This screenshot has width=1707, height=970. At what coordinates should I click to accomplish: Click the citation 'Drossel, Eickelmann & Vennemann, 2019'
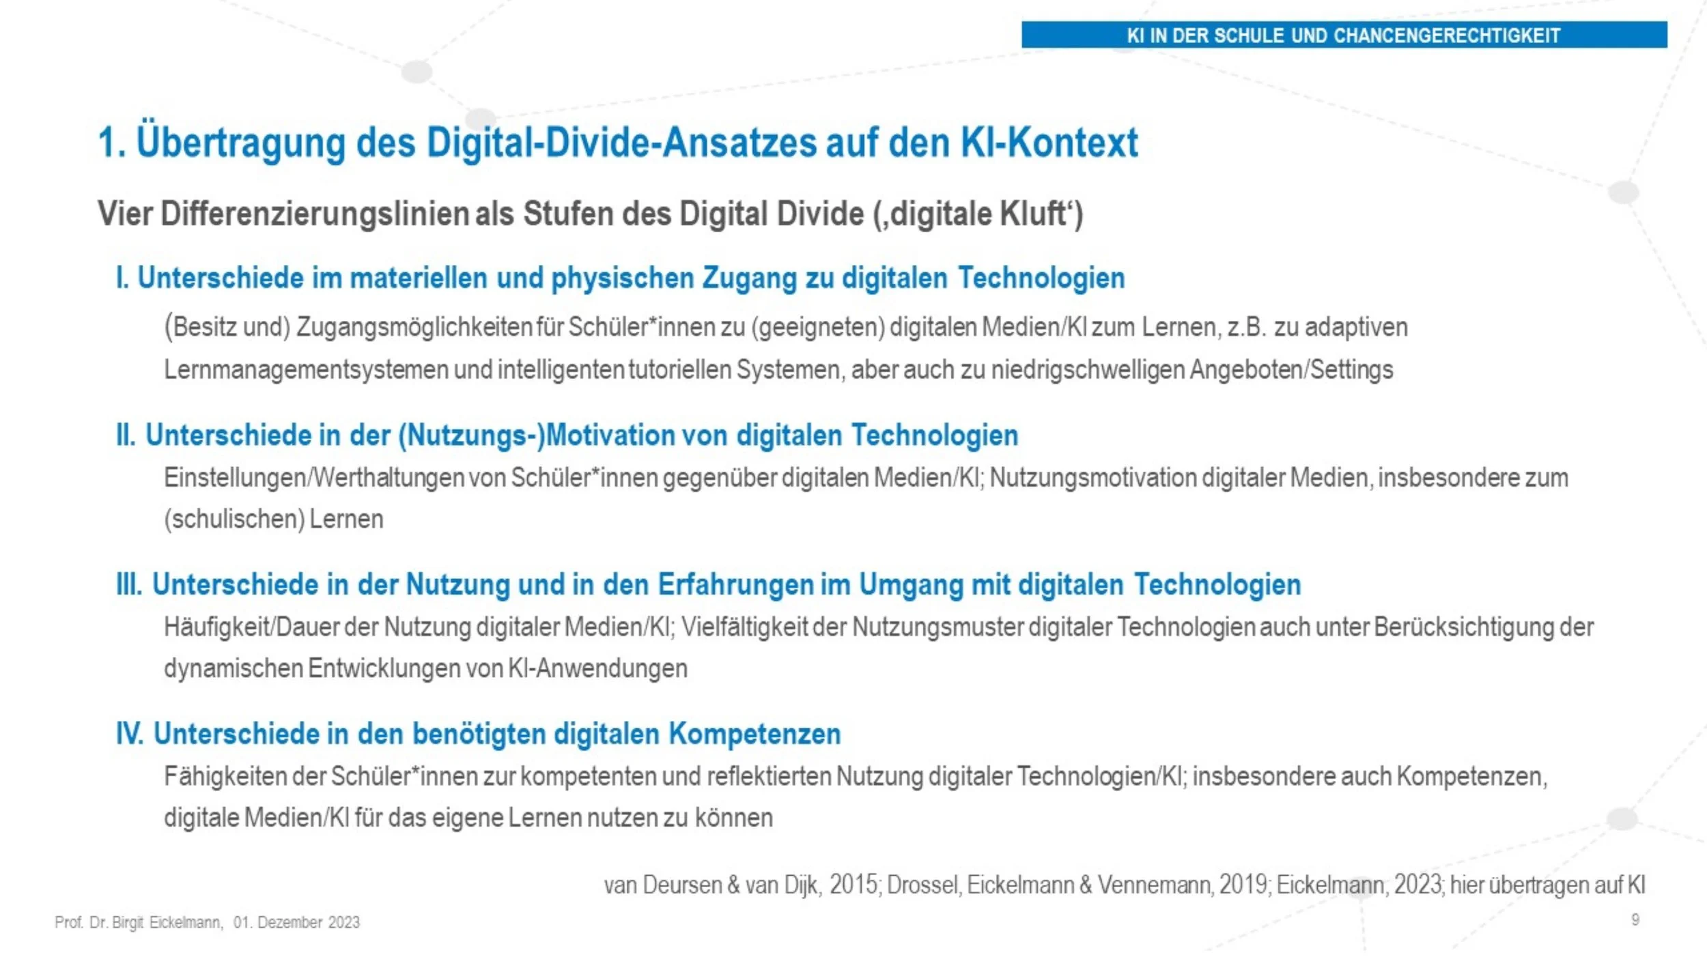(1077, 885)
